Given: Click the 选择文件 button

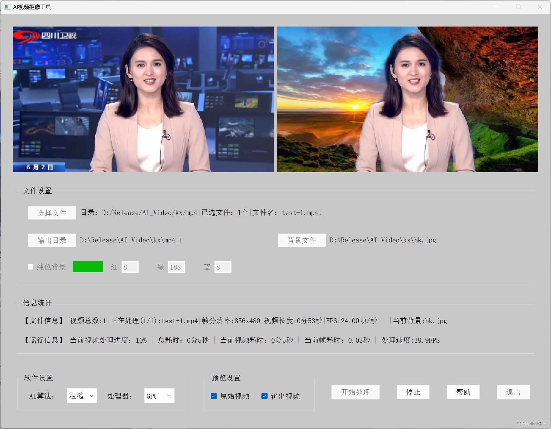Looking at the screenshot, I should pos(52,213).
